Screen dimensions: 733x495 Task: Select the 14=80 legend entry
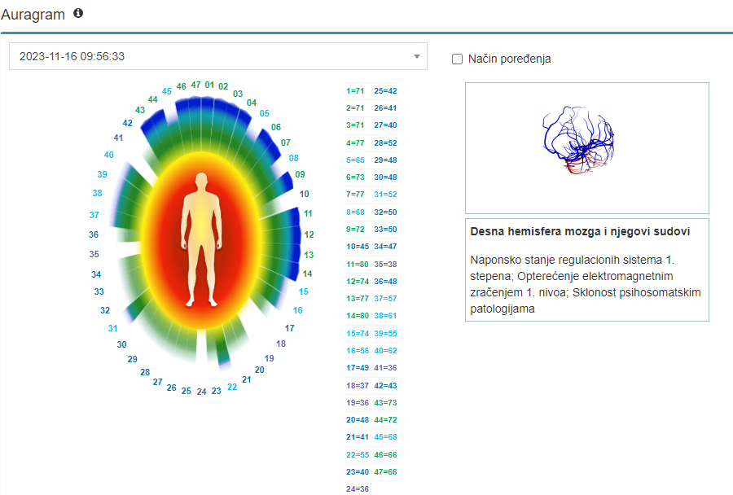354,316
